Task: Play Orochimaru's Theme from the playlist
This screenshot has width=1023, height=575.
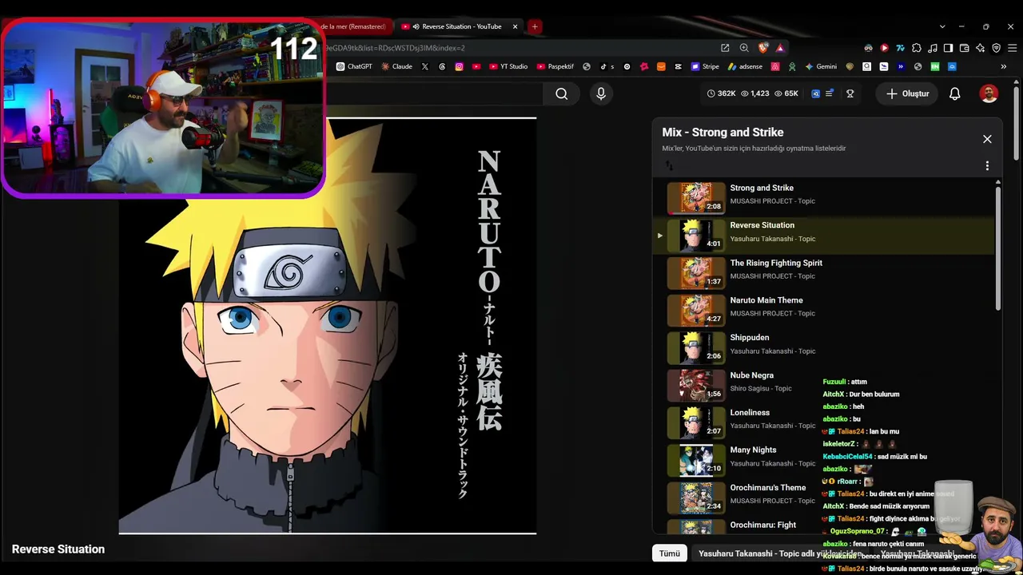Action: pos(823,498)
